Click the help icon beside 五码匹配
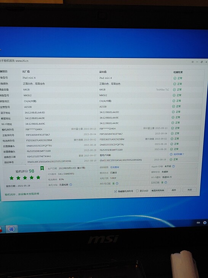This screenshot has width=208, height=278. pos(166,183)
